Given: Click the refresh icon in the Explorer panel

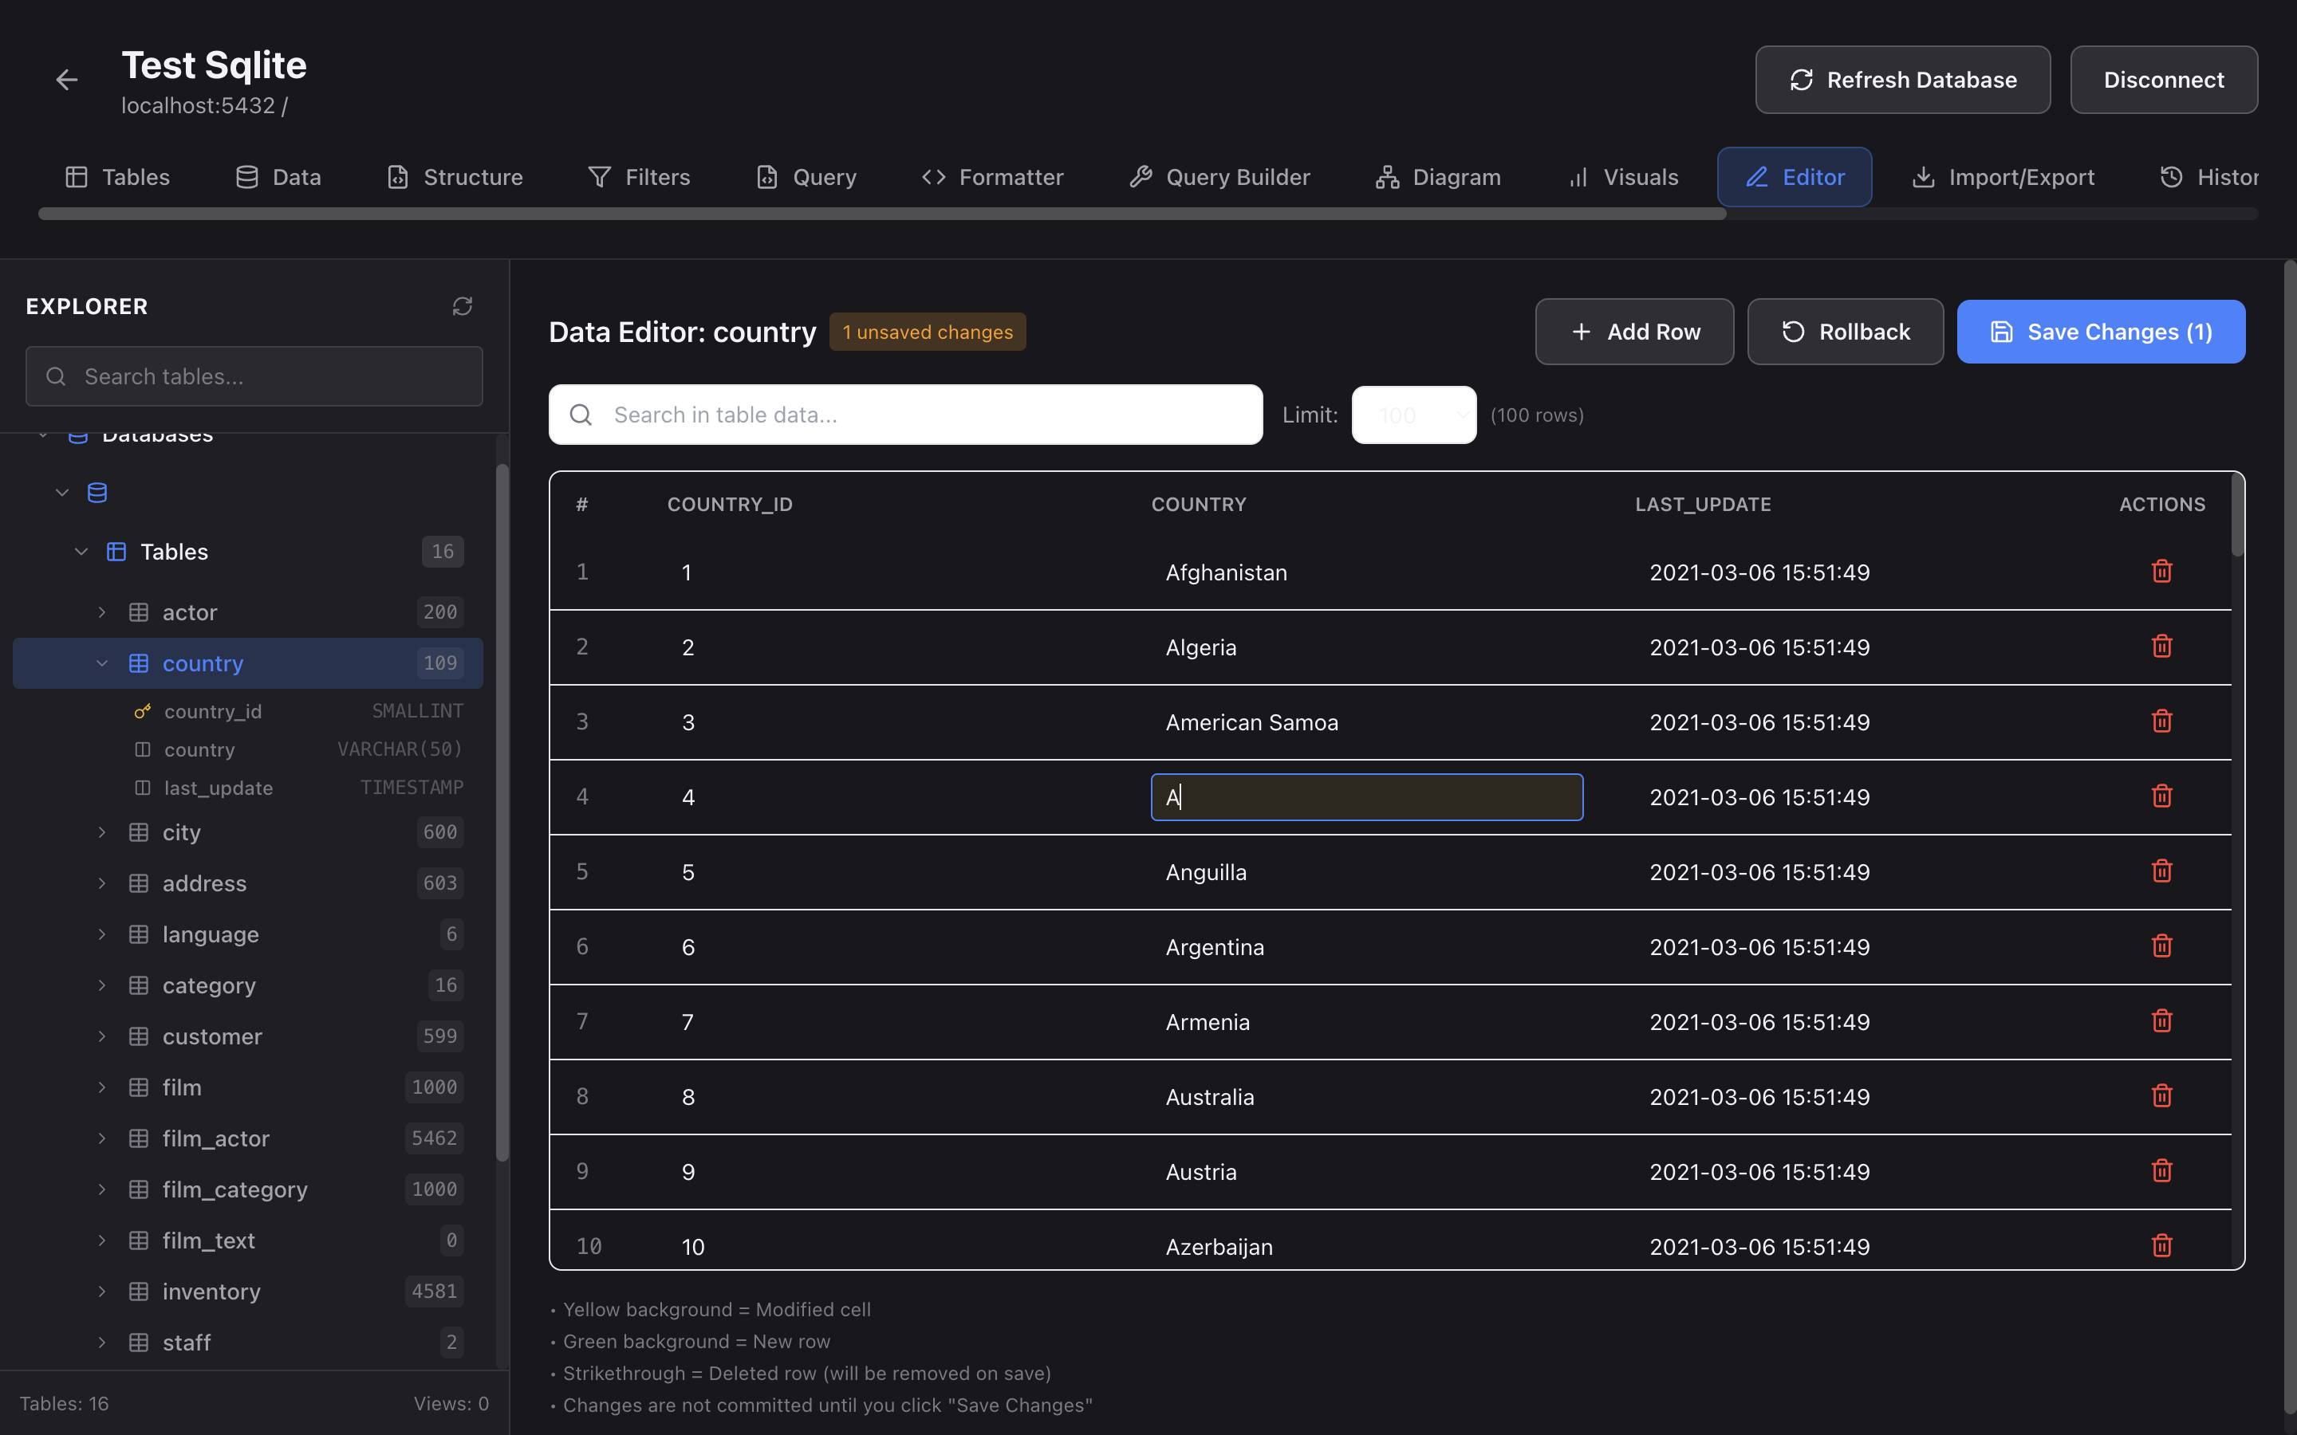Looking at the screenshot, I should [x=463, y=305].
